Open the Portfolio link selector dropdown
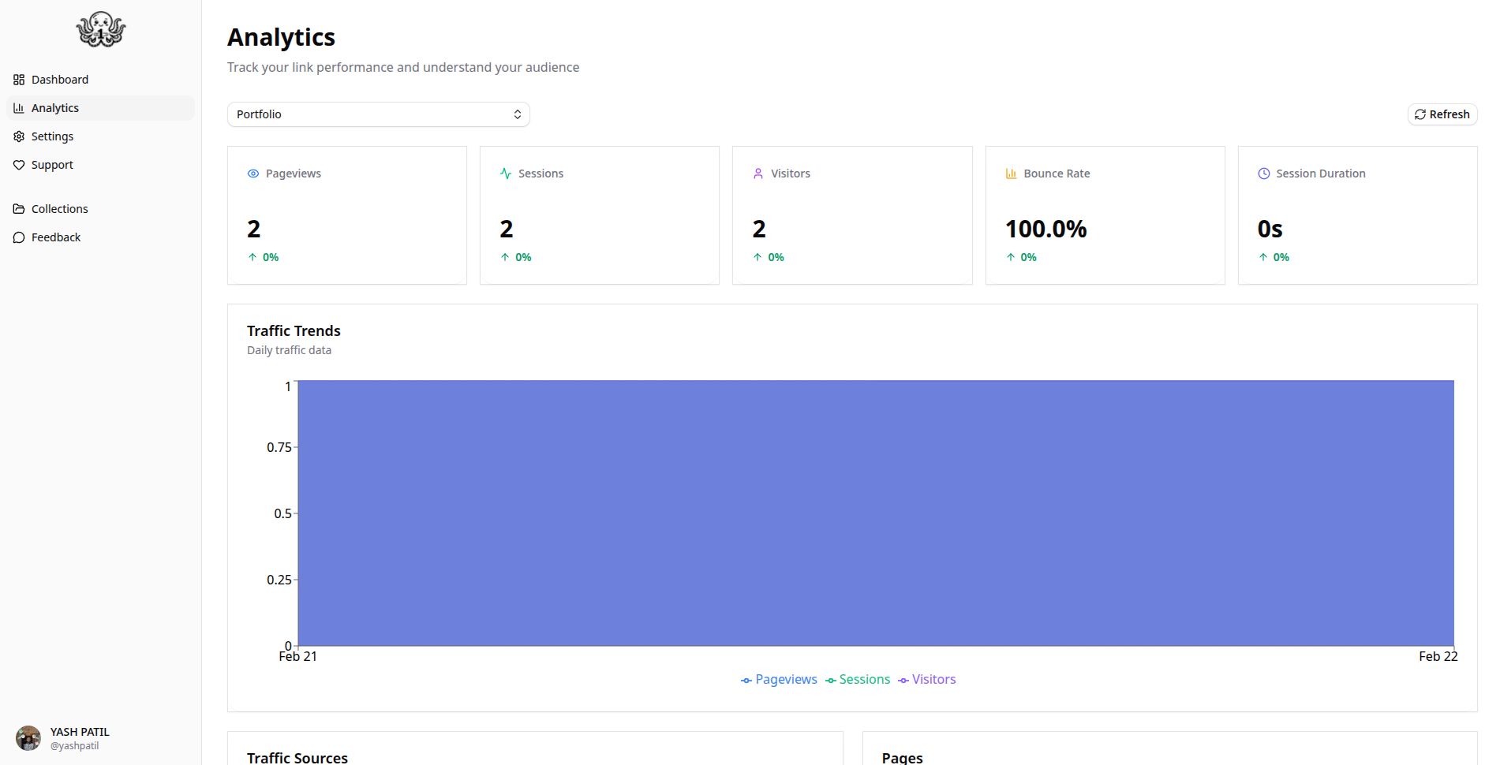This screenshot has height=765, width=1500. click(378, 114)
